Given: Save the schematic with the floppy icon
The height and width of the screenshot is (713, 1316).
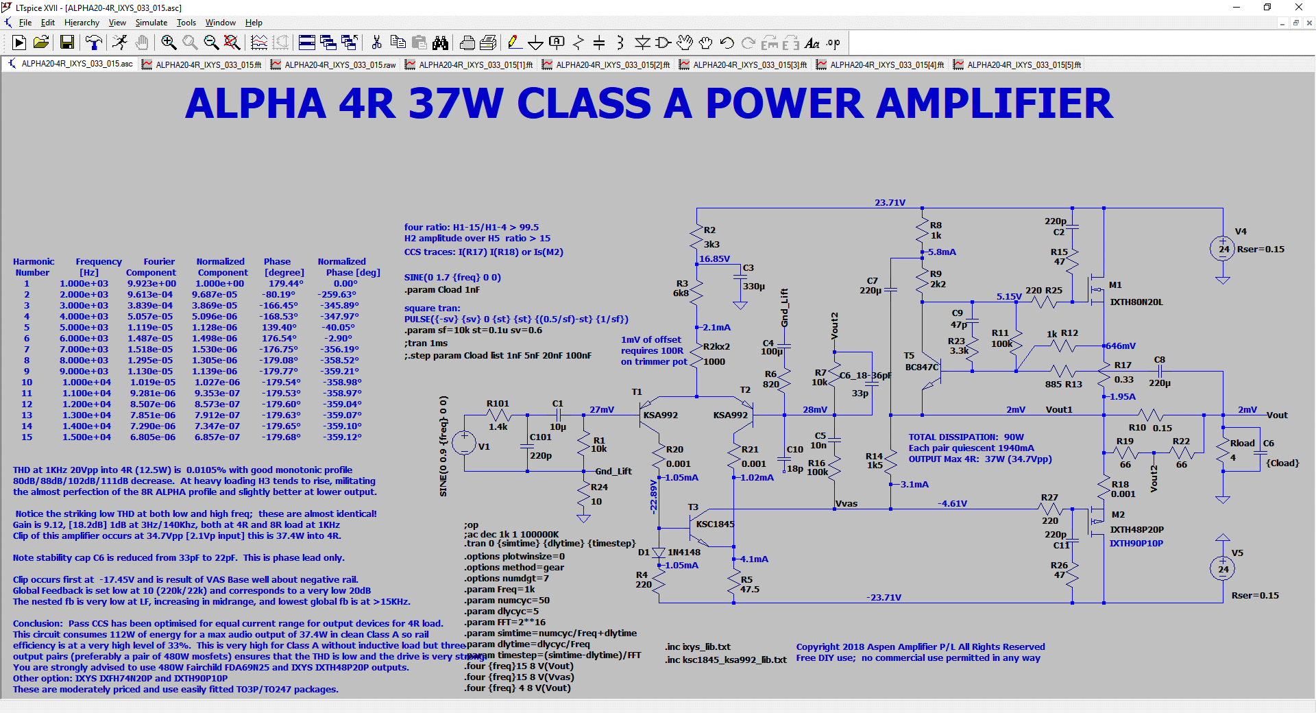Looking at the screenshot, I should click(67, 43).
